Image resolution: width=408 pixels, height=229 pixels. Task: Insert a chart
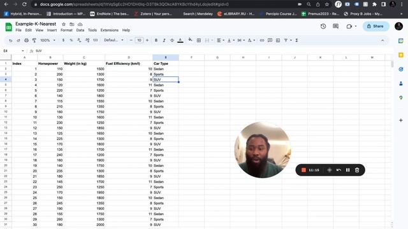[278, 41]
